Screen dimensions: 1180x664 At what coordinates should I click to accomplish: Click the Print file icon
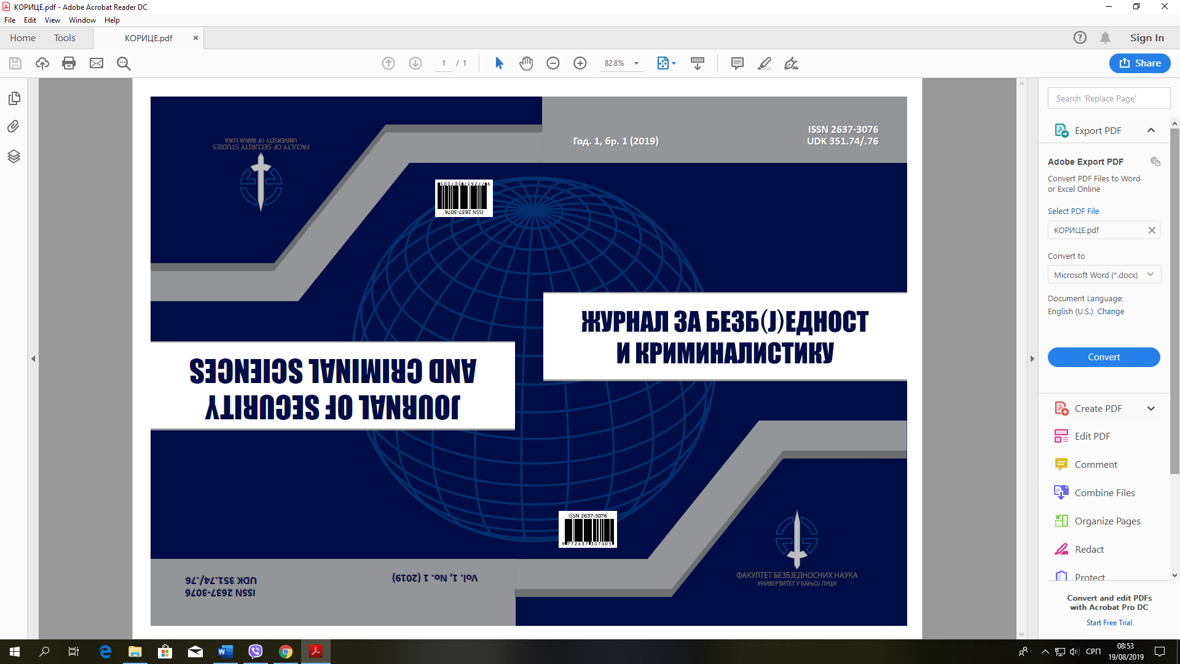pyautogui.click(x=69, y=63)
